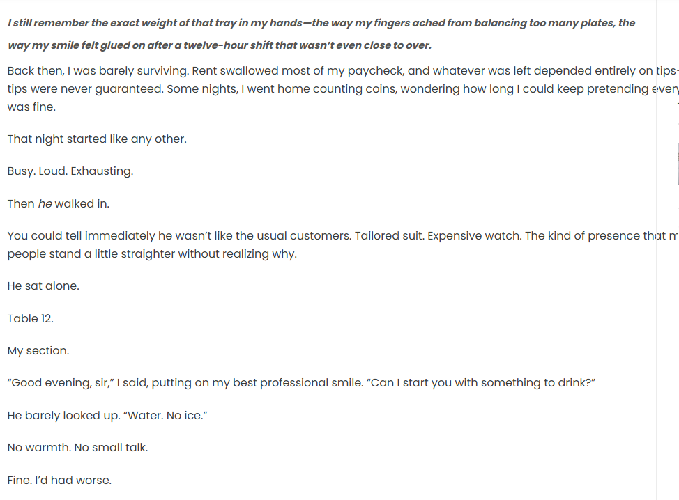
Task: Click the line "He sat alone."
Action: point(43,286)
